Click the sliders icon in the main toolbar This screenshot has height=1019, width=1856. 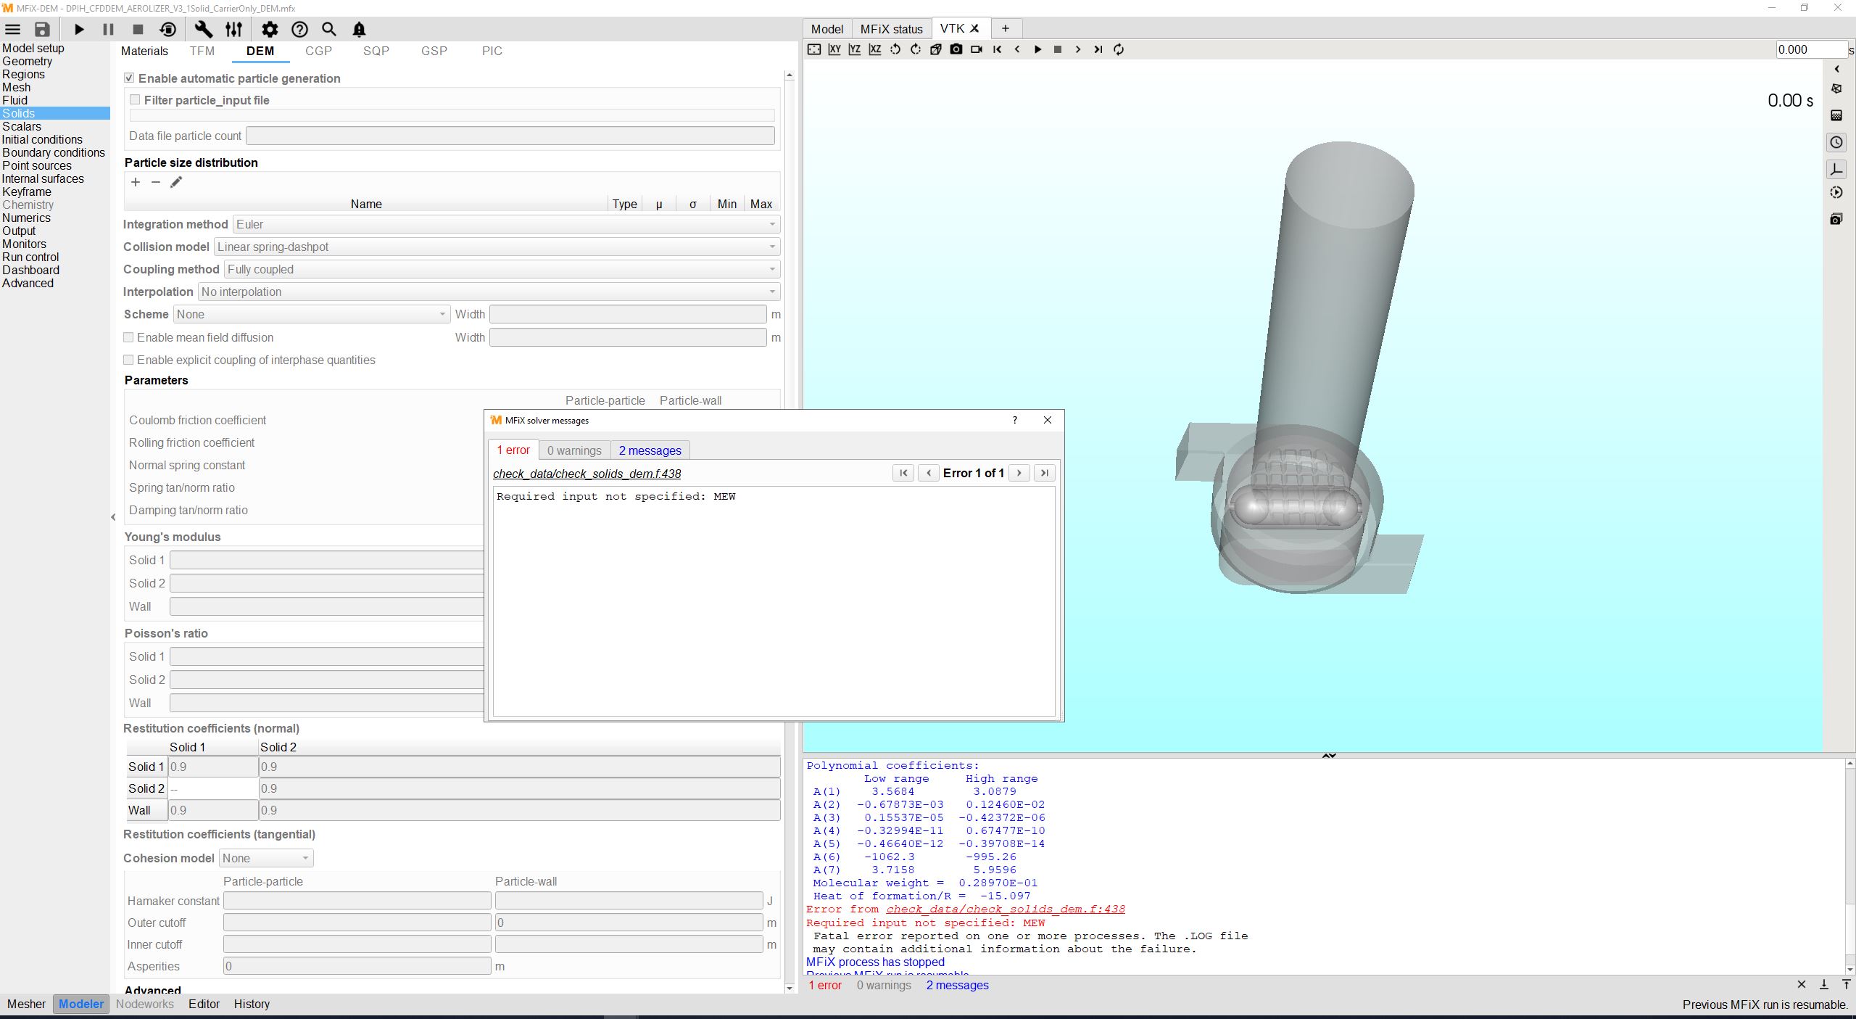[233, 30]
